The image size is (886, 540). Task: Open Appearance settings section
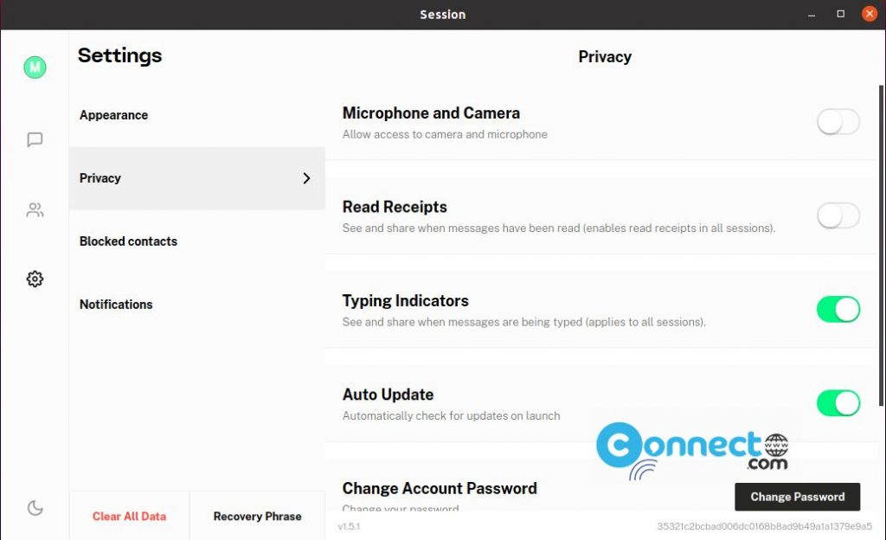pos(113,115)
